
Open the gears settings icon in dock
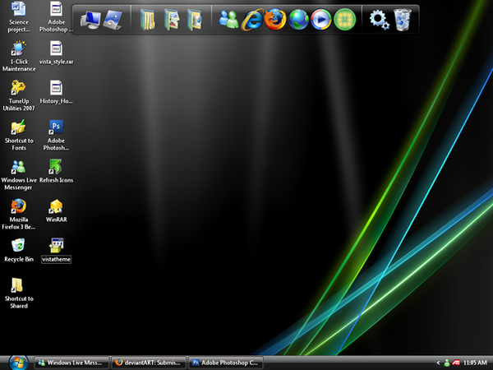(379, 20)
